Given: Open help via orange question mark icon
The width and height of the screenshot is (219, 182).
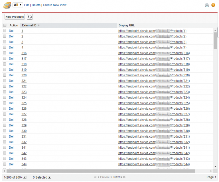Looking at the screenshot, I should pyautogui.click(x=213, y=5).
